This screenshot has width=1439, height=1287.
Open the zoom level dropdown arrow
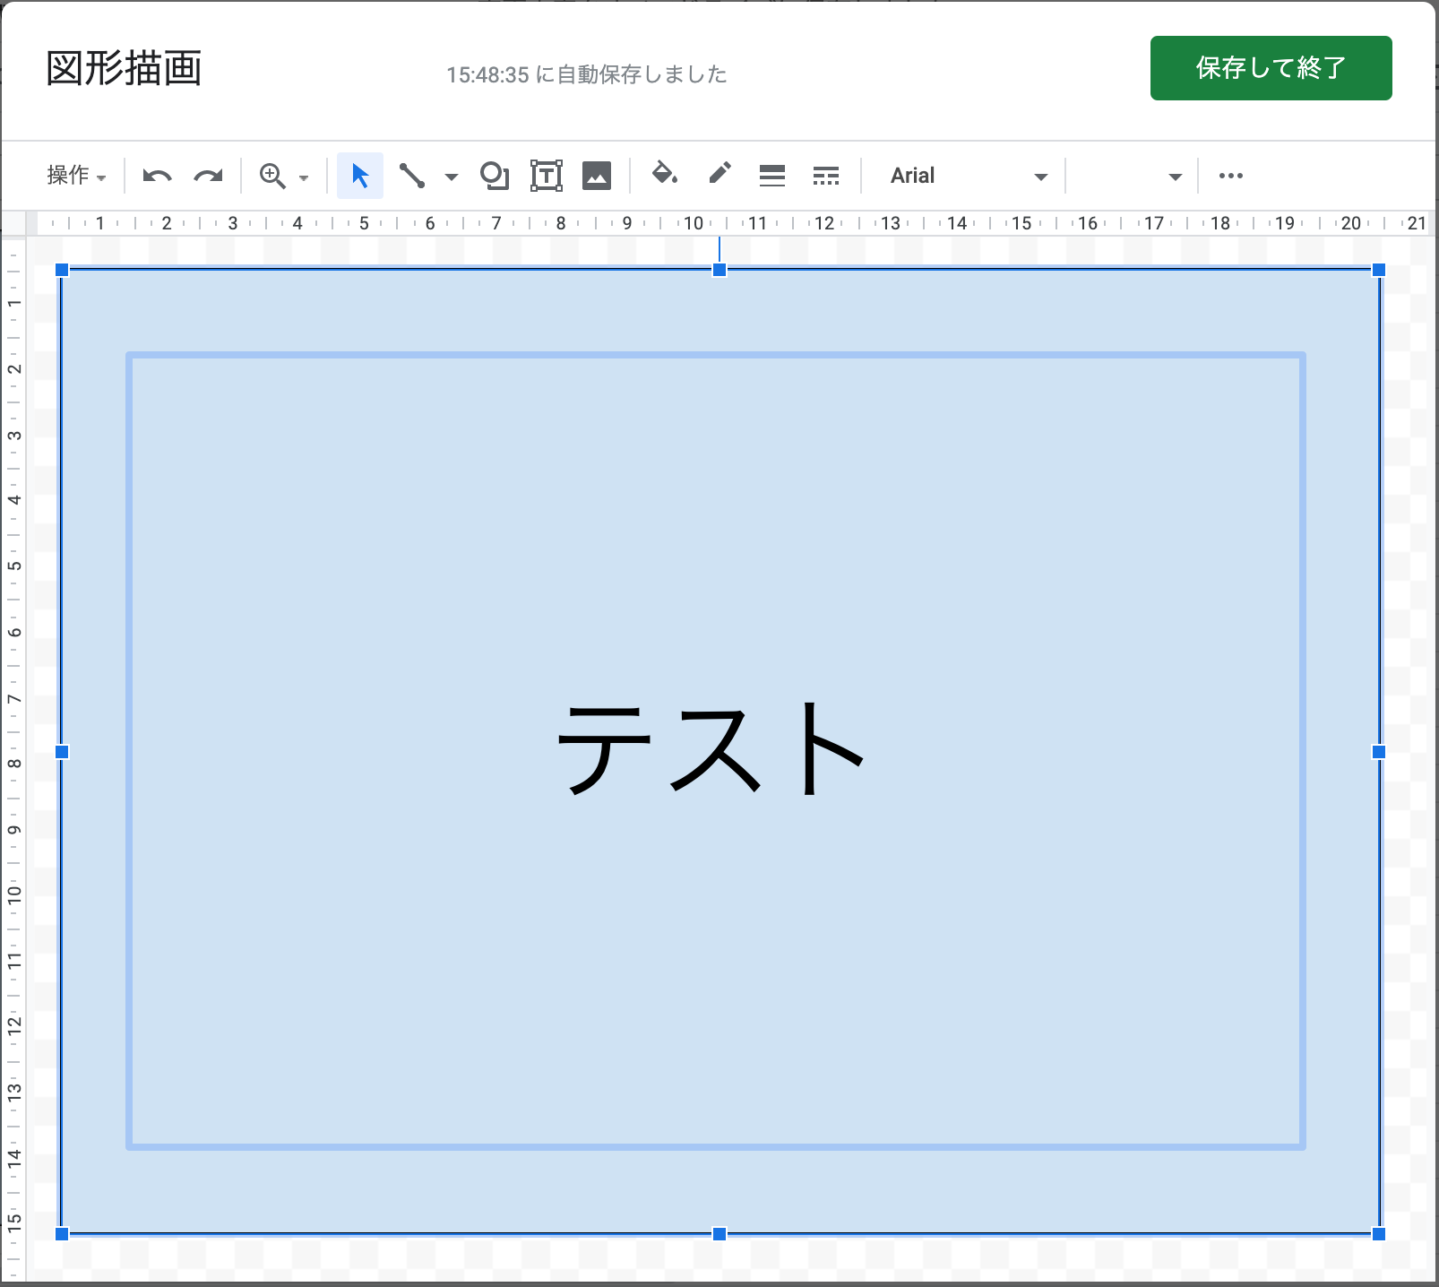304,177
